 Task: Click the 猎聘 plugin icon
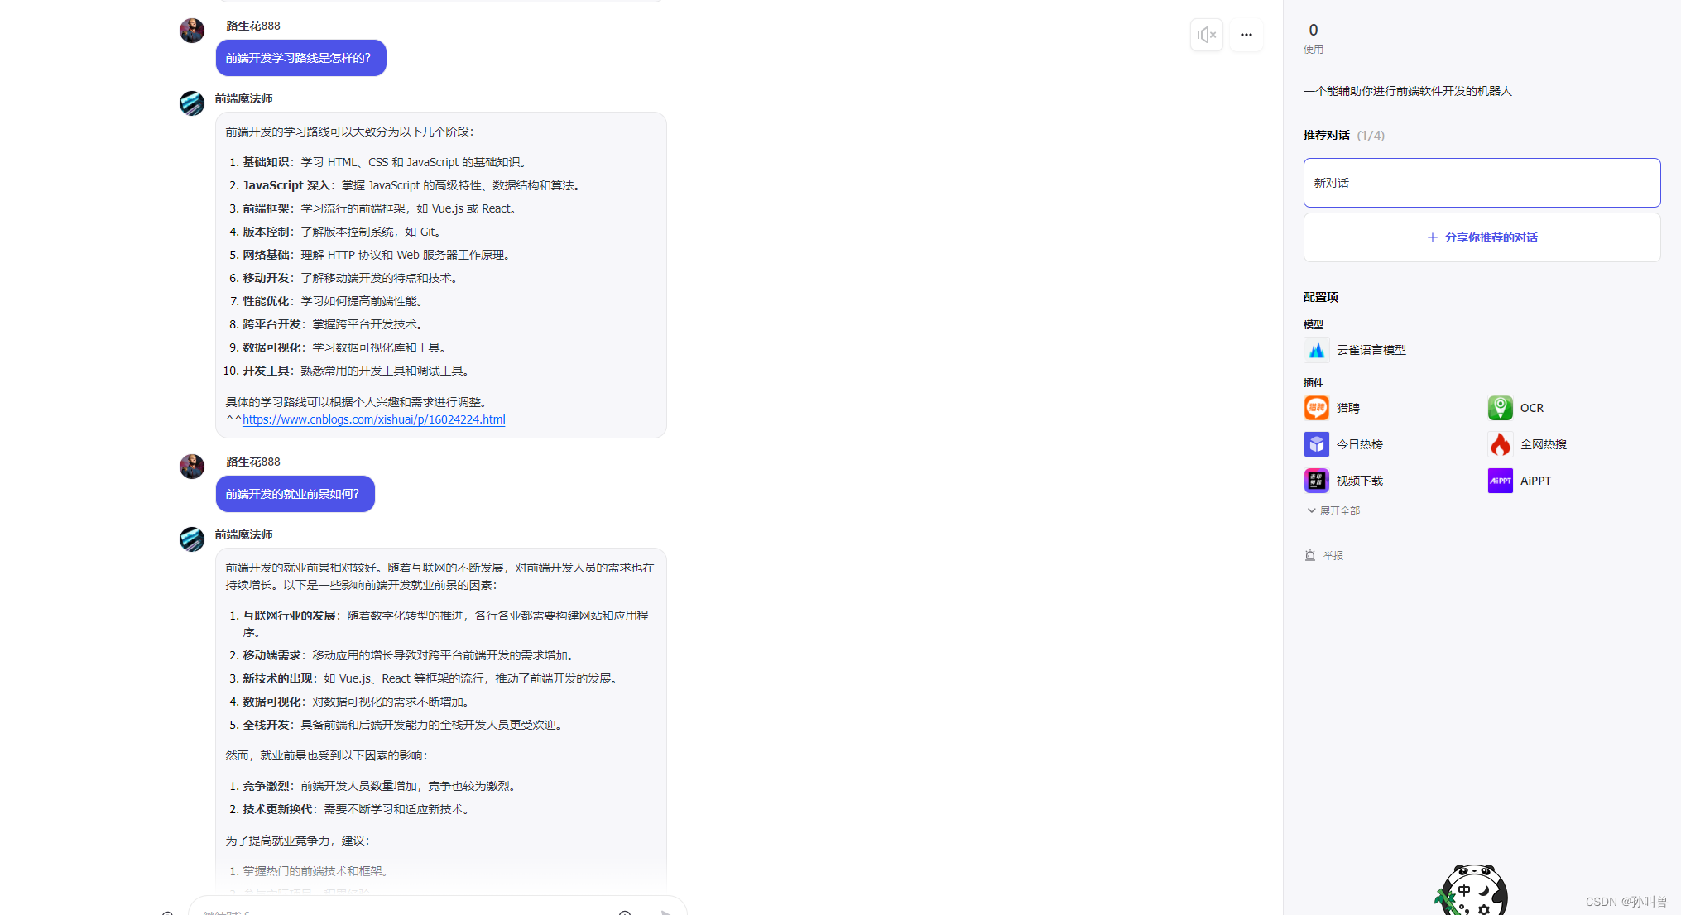[x=1316, y=408]
